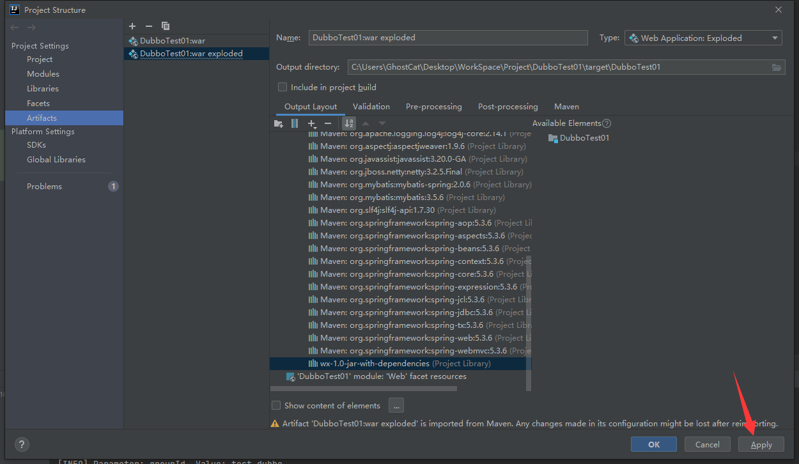Click Move Up arrow in layout toolbar
This screenshot has height=464, width=799.
pyautogui.click(x=366, y=123)
